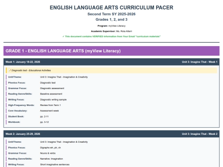The image size is (223, 167).
Task: Click the "Review from Term 1" value
Action: pos(50,105)
